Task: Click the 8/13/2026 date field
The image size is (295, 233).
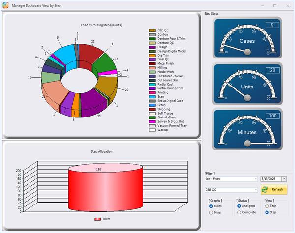Action: coord(271,179)
